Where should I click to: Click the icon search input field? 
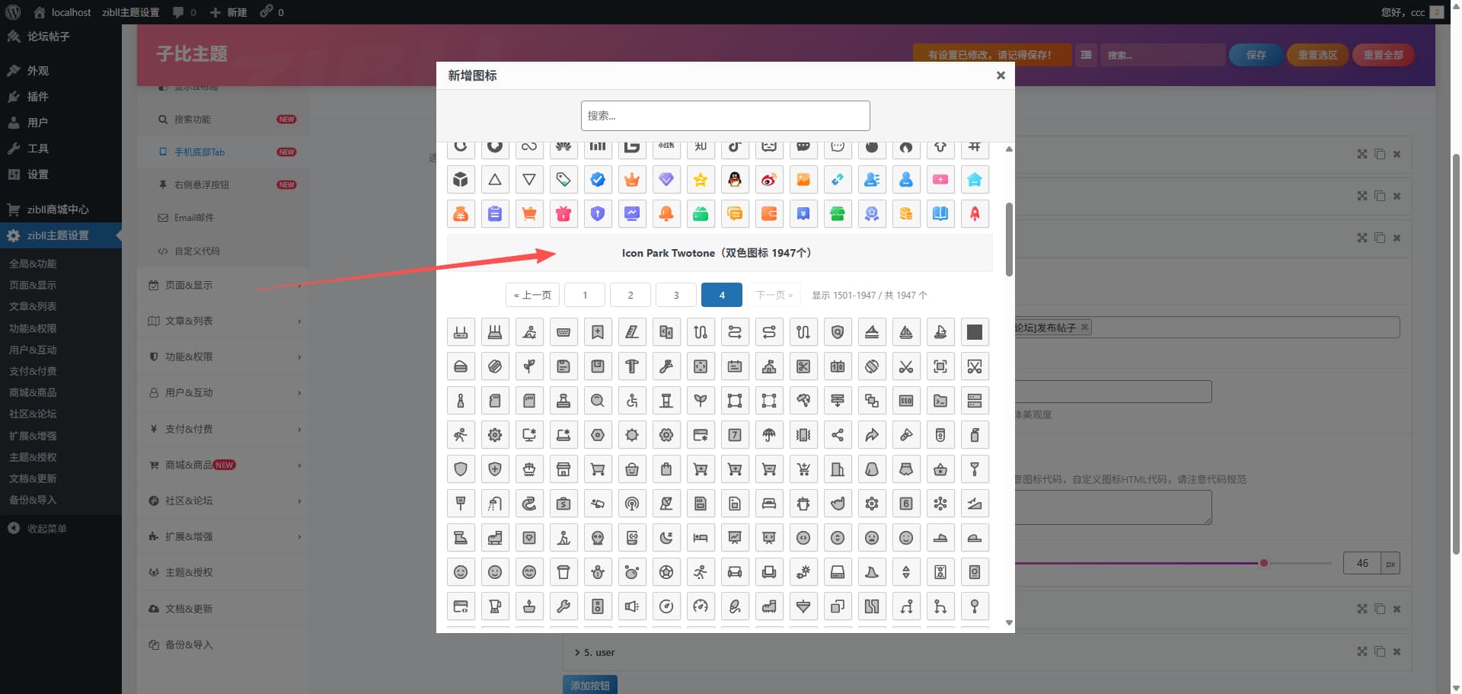725,115
